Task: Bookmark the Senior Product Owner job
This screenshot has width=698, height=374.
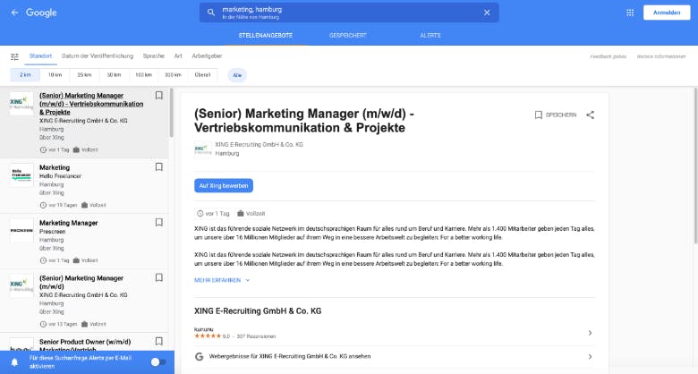Action: click(x=159, y=341)
